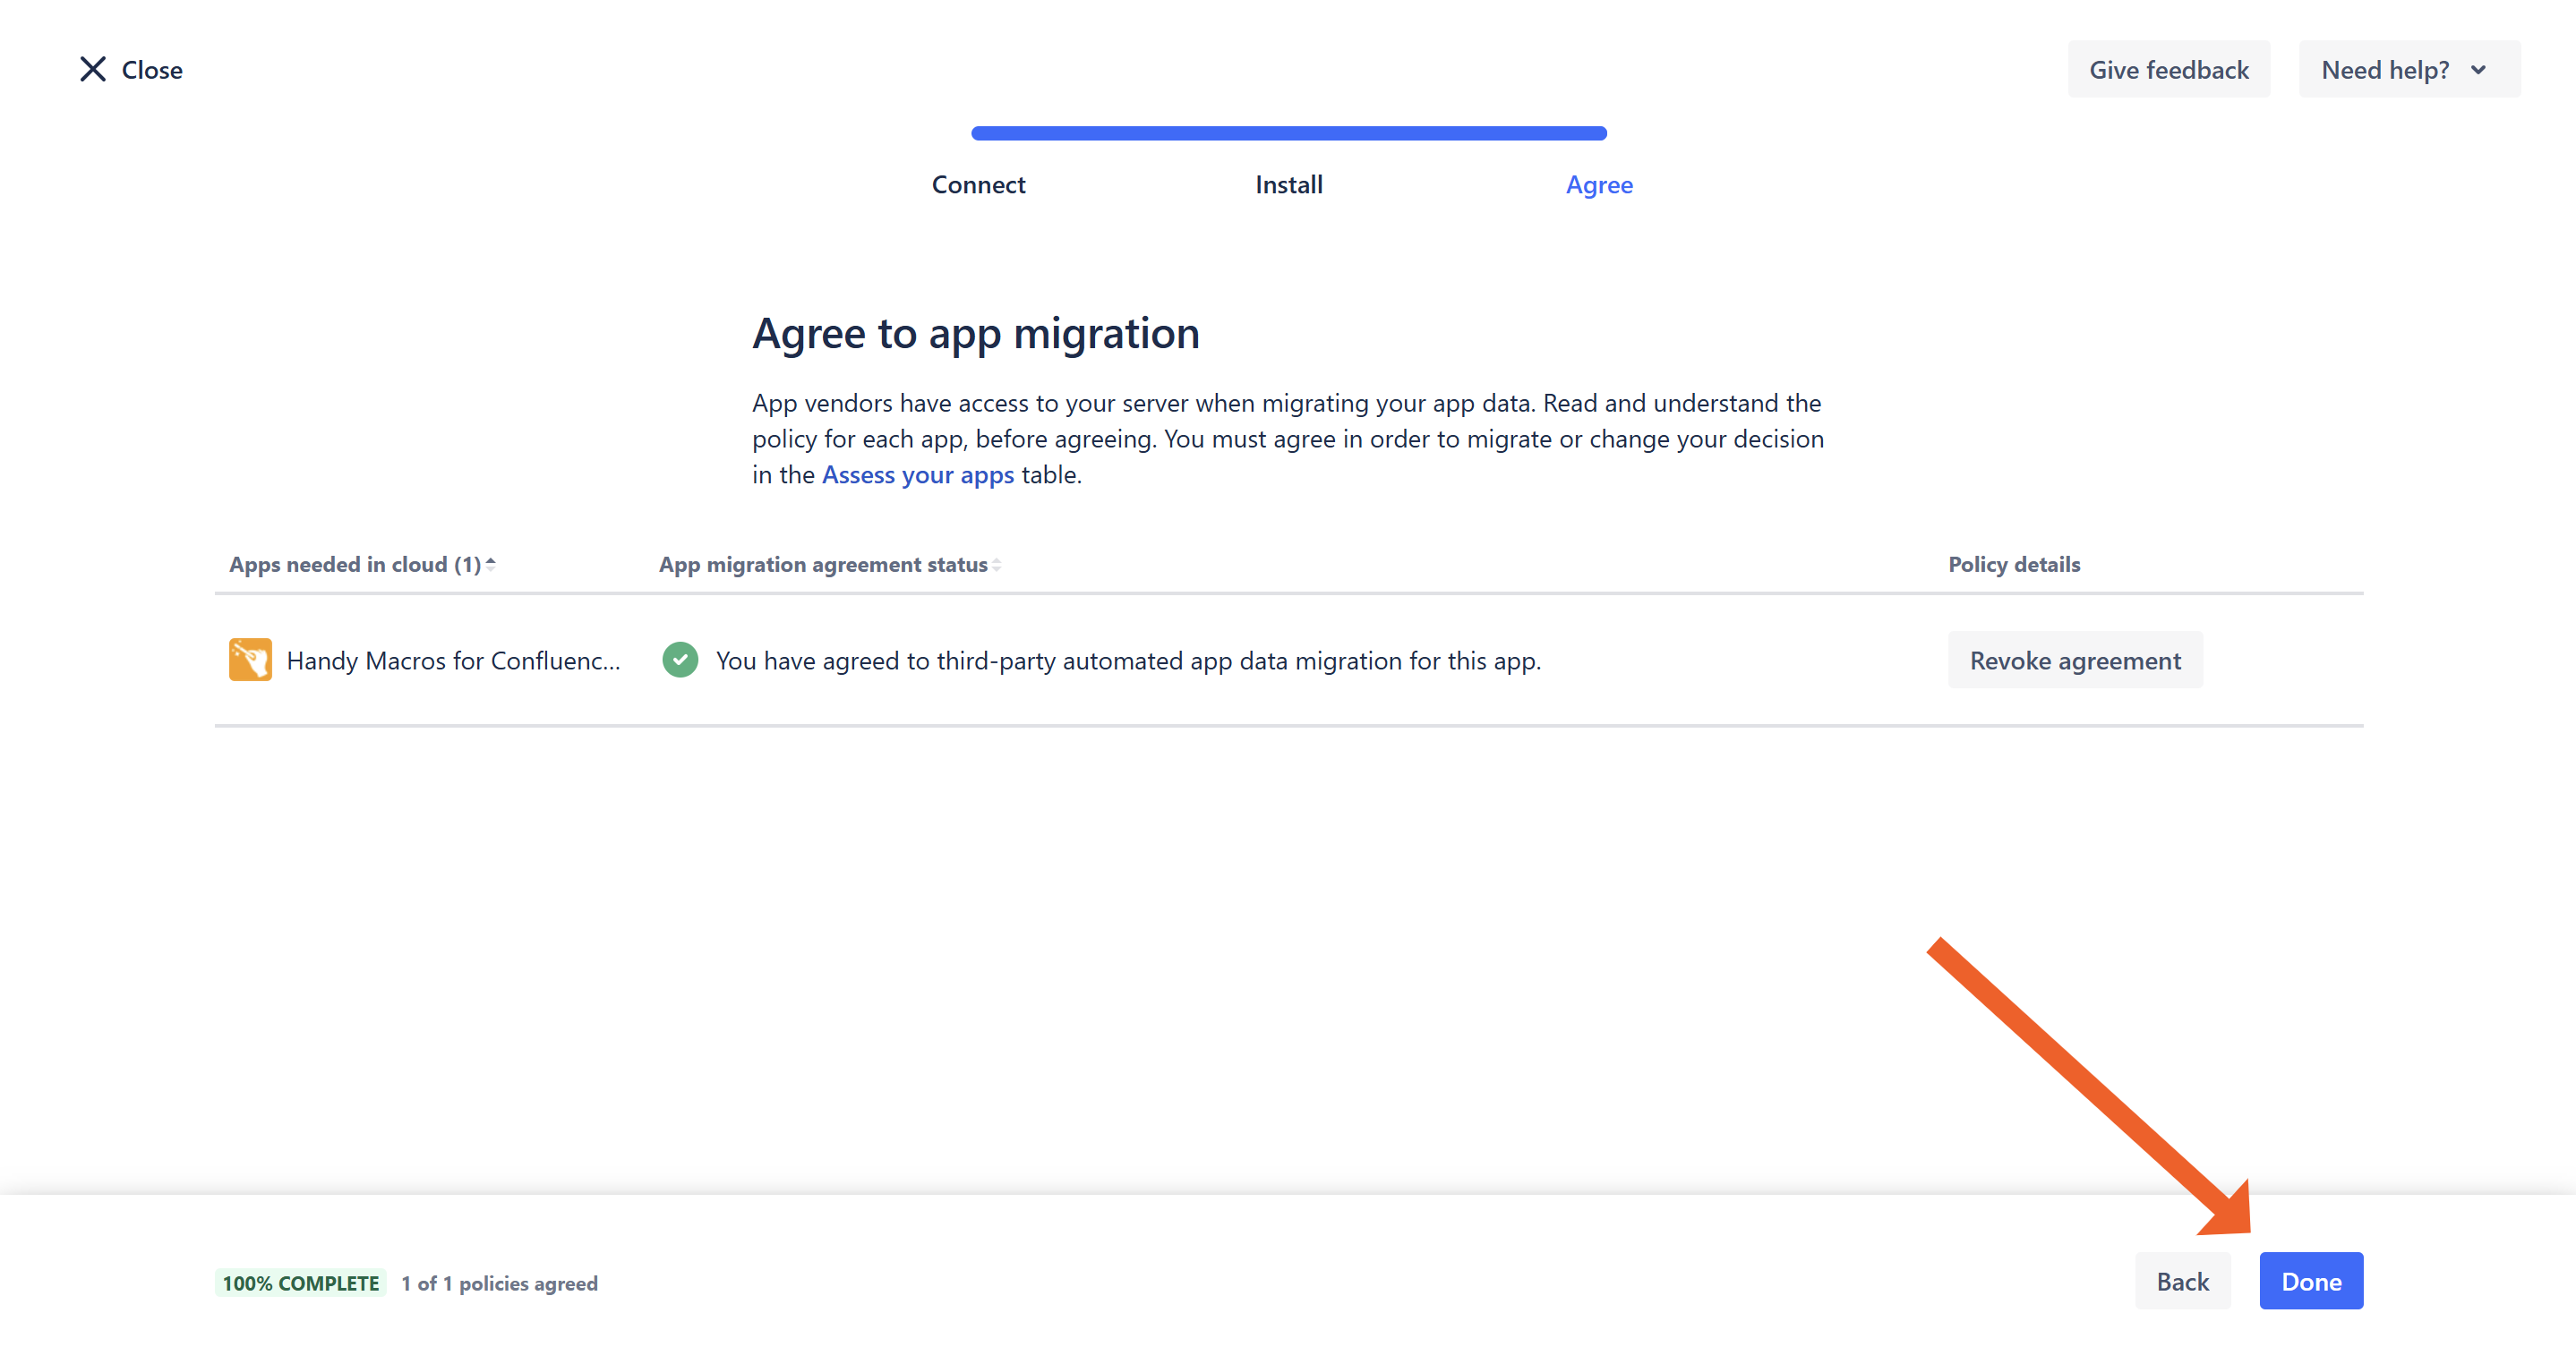Click the blue progress bar
2576x1364 pixels.
(1288, 132)
